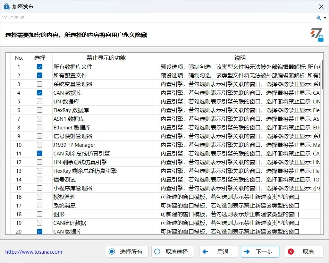Uncheck CAN 数据库 in row 4
Image resolution: width=329 pixels, height=263 pixels.
pyautogui.click(x=40, y=93)
